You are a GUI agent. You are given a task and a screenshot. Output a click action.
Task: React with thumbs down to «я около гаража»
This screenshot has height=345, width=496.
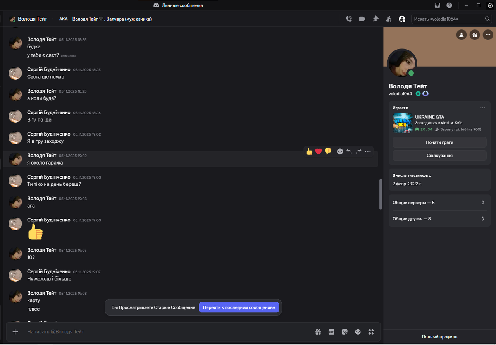point(328,151)
